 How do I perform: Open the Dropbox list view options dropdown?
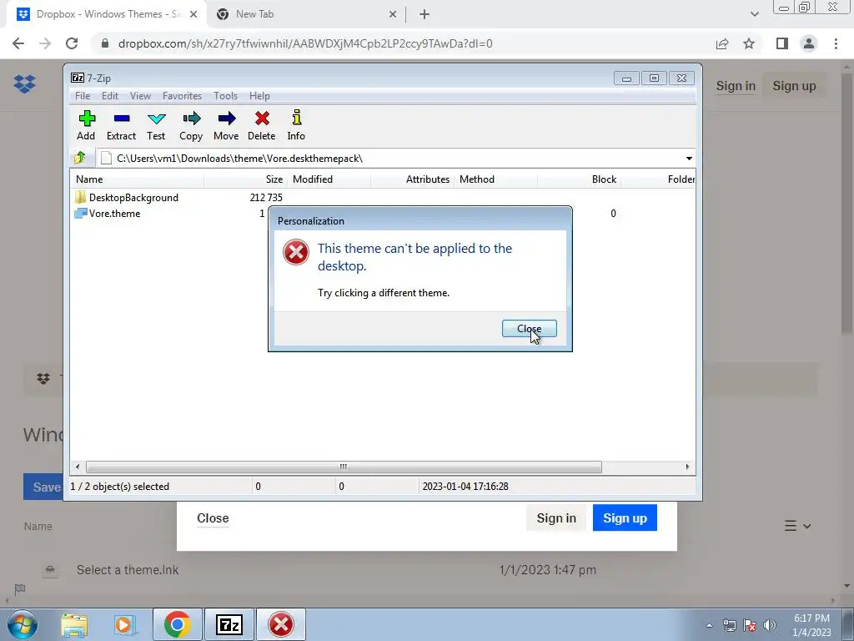click(798, 526)
